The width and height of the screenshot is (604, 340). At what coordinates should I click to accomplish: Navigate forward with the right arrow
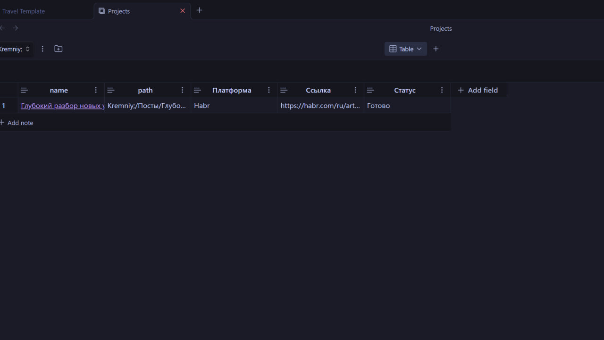pos(16,28)
